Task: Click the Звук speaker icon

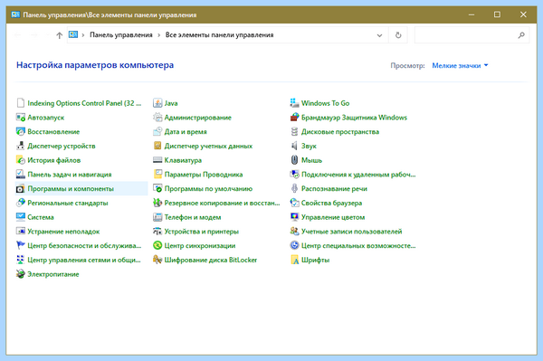Action: point(294,146)
